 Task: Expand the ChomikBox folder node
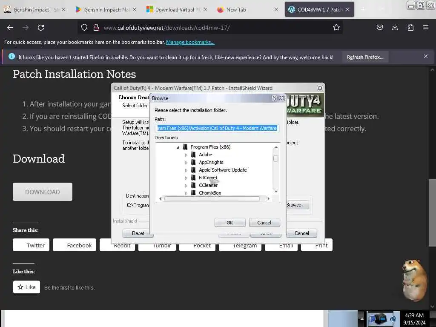186,193
